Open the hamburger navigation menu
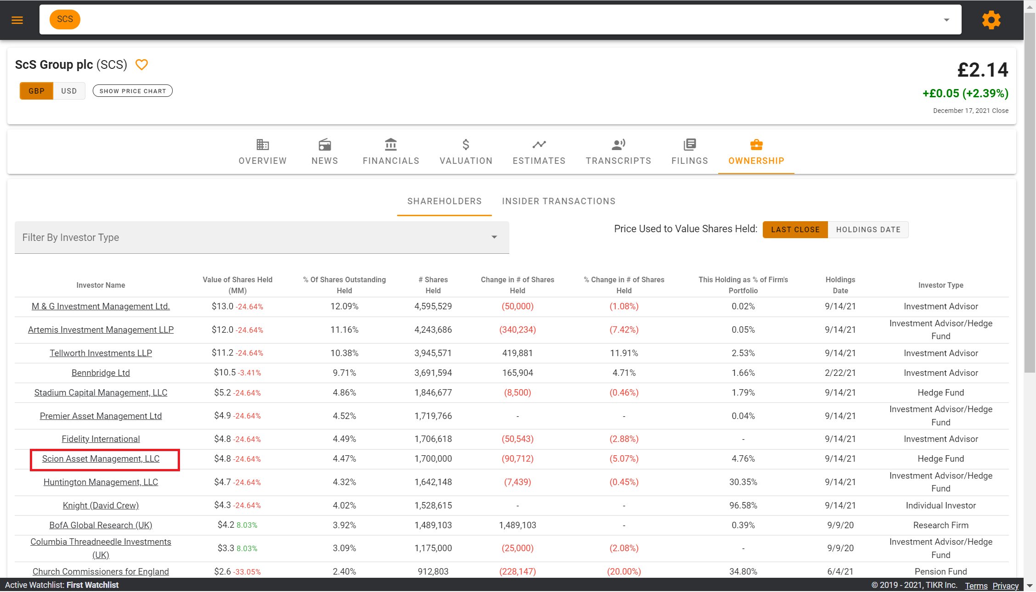Viewport: 1036px width, 592px height. coord(17,20)
